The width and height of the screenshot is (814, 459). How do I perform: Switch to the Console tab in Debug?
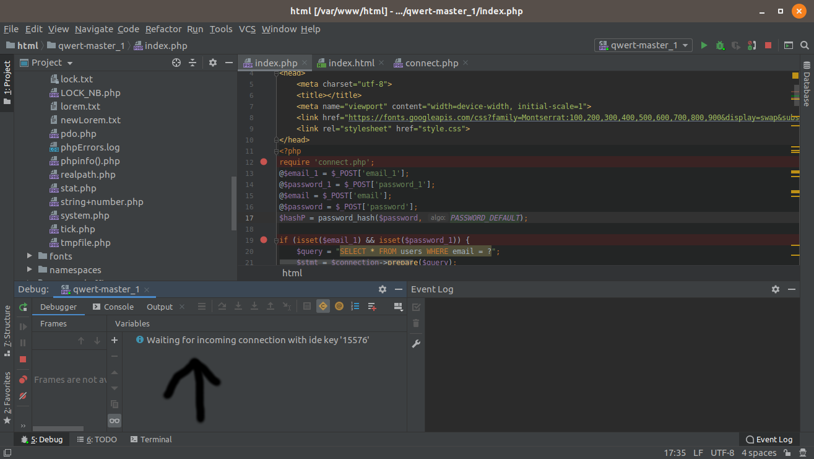[113, 307]
